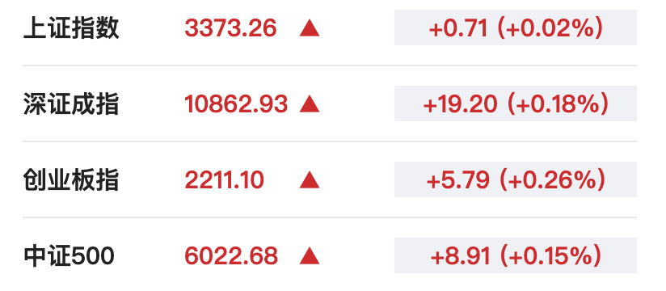Click the +19.20 point change figure
Viewport: 666px width, 291px height.
point(460,104)
